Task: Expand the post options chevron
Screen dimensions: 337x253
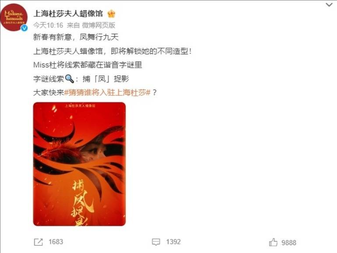Action: pyautogui.click(x=329, y=4)
